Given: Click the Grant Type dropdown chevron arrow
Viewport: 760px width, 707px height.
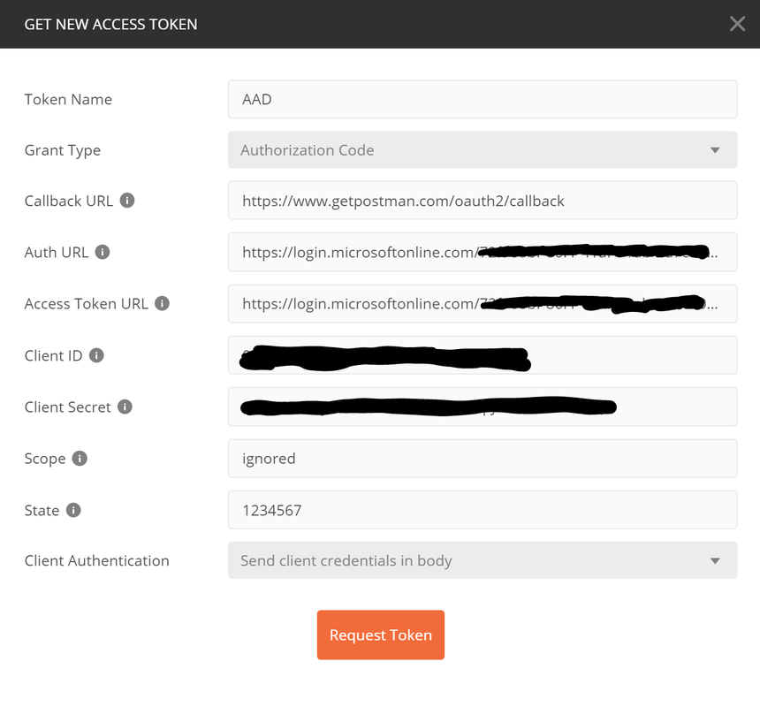Looking at the screenshot, I should (716, 149).
